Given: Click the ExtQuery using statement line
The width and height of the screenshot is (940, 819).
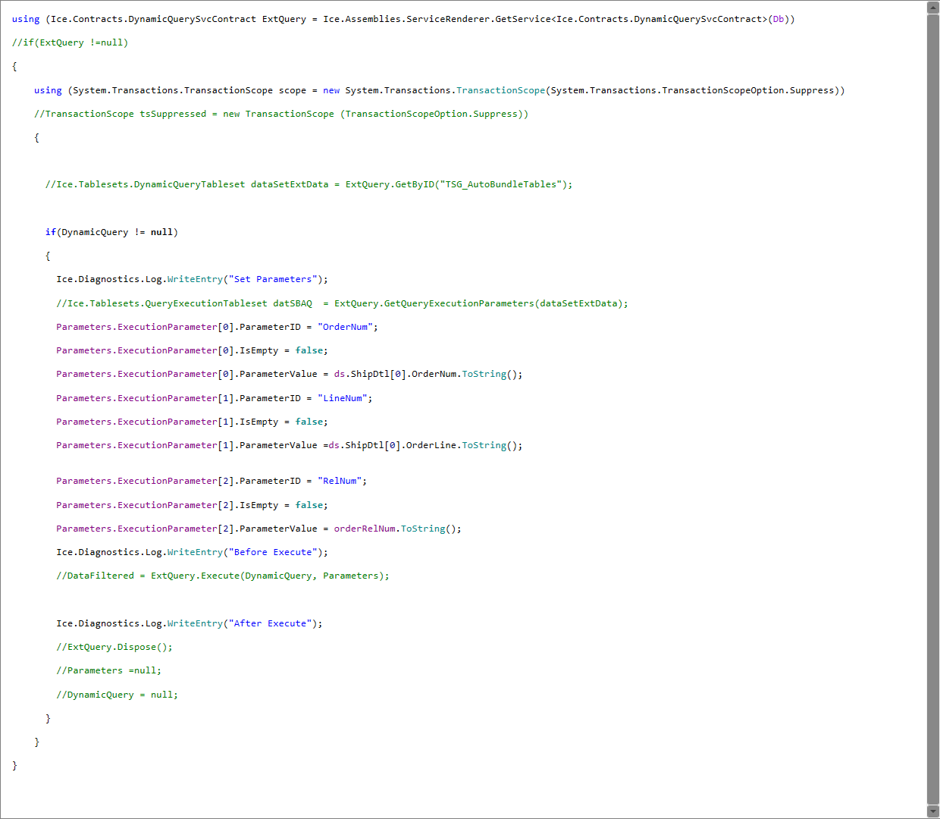Looking at the screenshot, I should pyautogui.click(x=403, y=19).
